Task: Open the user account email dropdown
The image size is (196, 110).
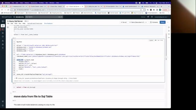Action: click(x=161, y=17)
